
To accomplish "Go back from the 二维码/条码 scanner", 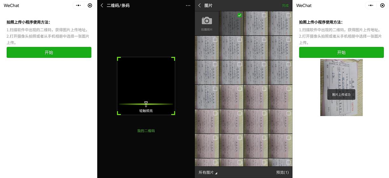I will click(x=102, y=5).
